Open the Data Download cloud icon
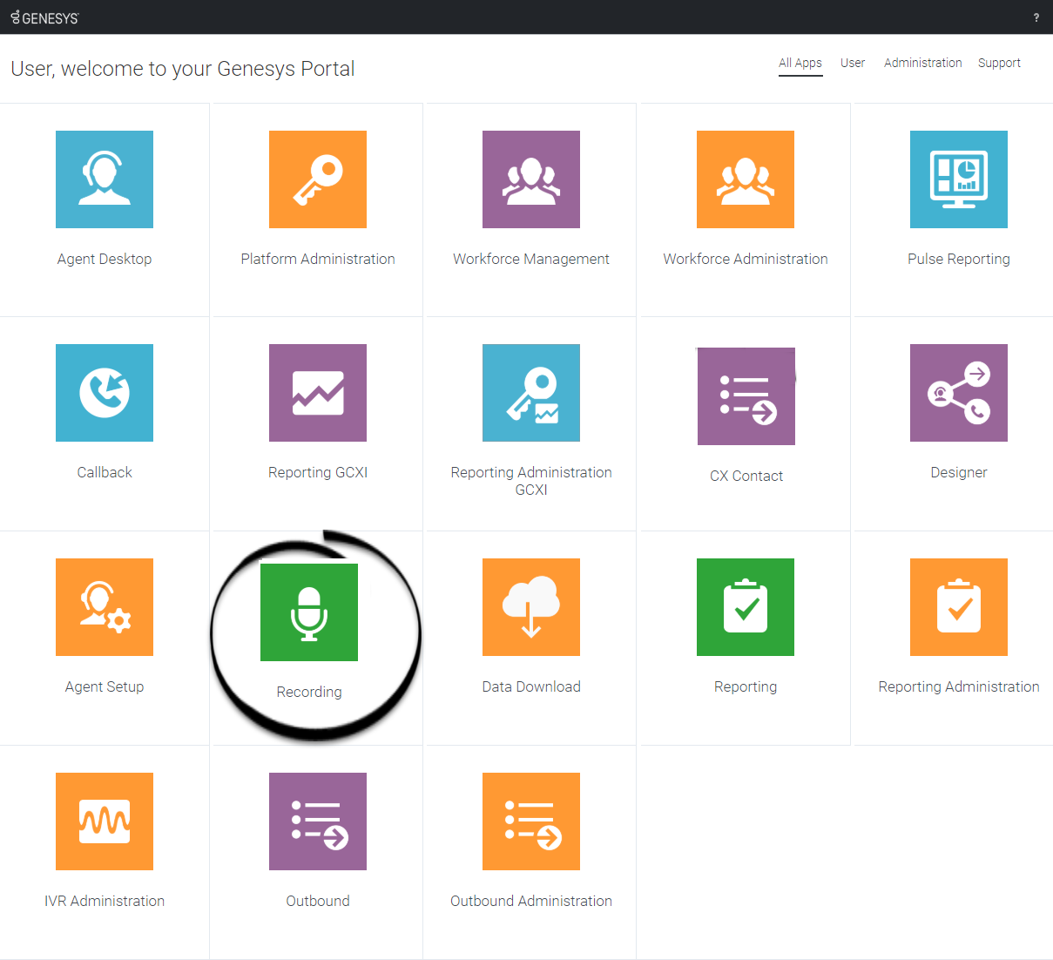Image resolution: width=1053 pixels, height=960 pixels. coord(531,607)
